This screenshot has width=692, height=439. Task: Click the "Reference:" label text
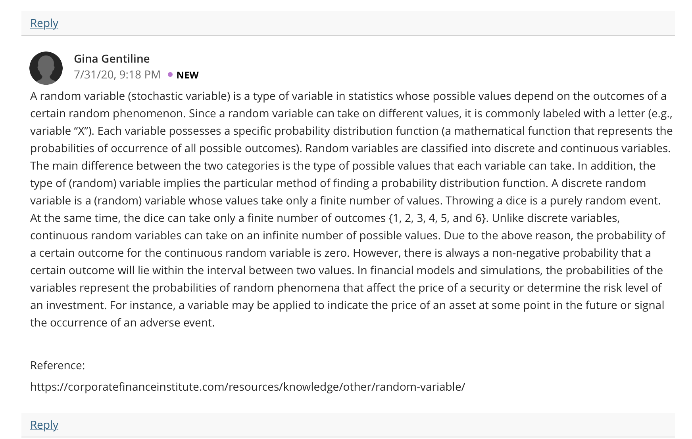click(x=58, y=365)
